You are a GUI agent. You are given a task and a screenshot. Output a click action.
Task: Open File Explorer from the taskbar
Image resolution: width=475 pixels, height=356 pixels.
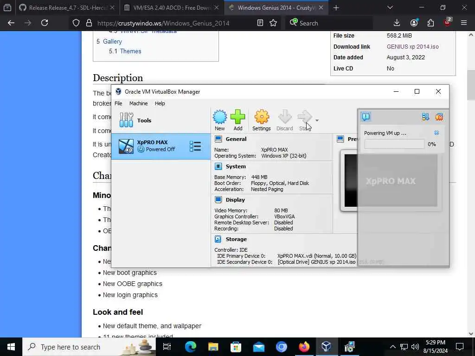(x=213, y=347)
